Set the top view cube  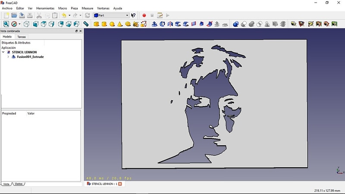click(44, 24)
